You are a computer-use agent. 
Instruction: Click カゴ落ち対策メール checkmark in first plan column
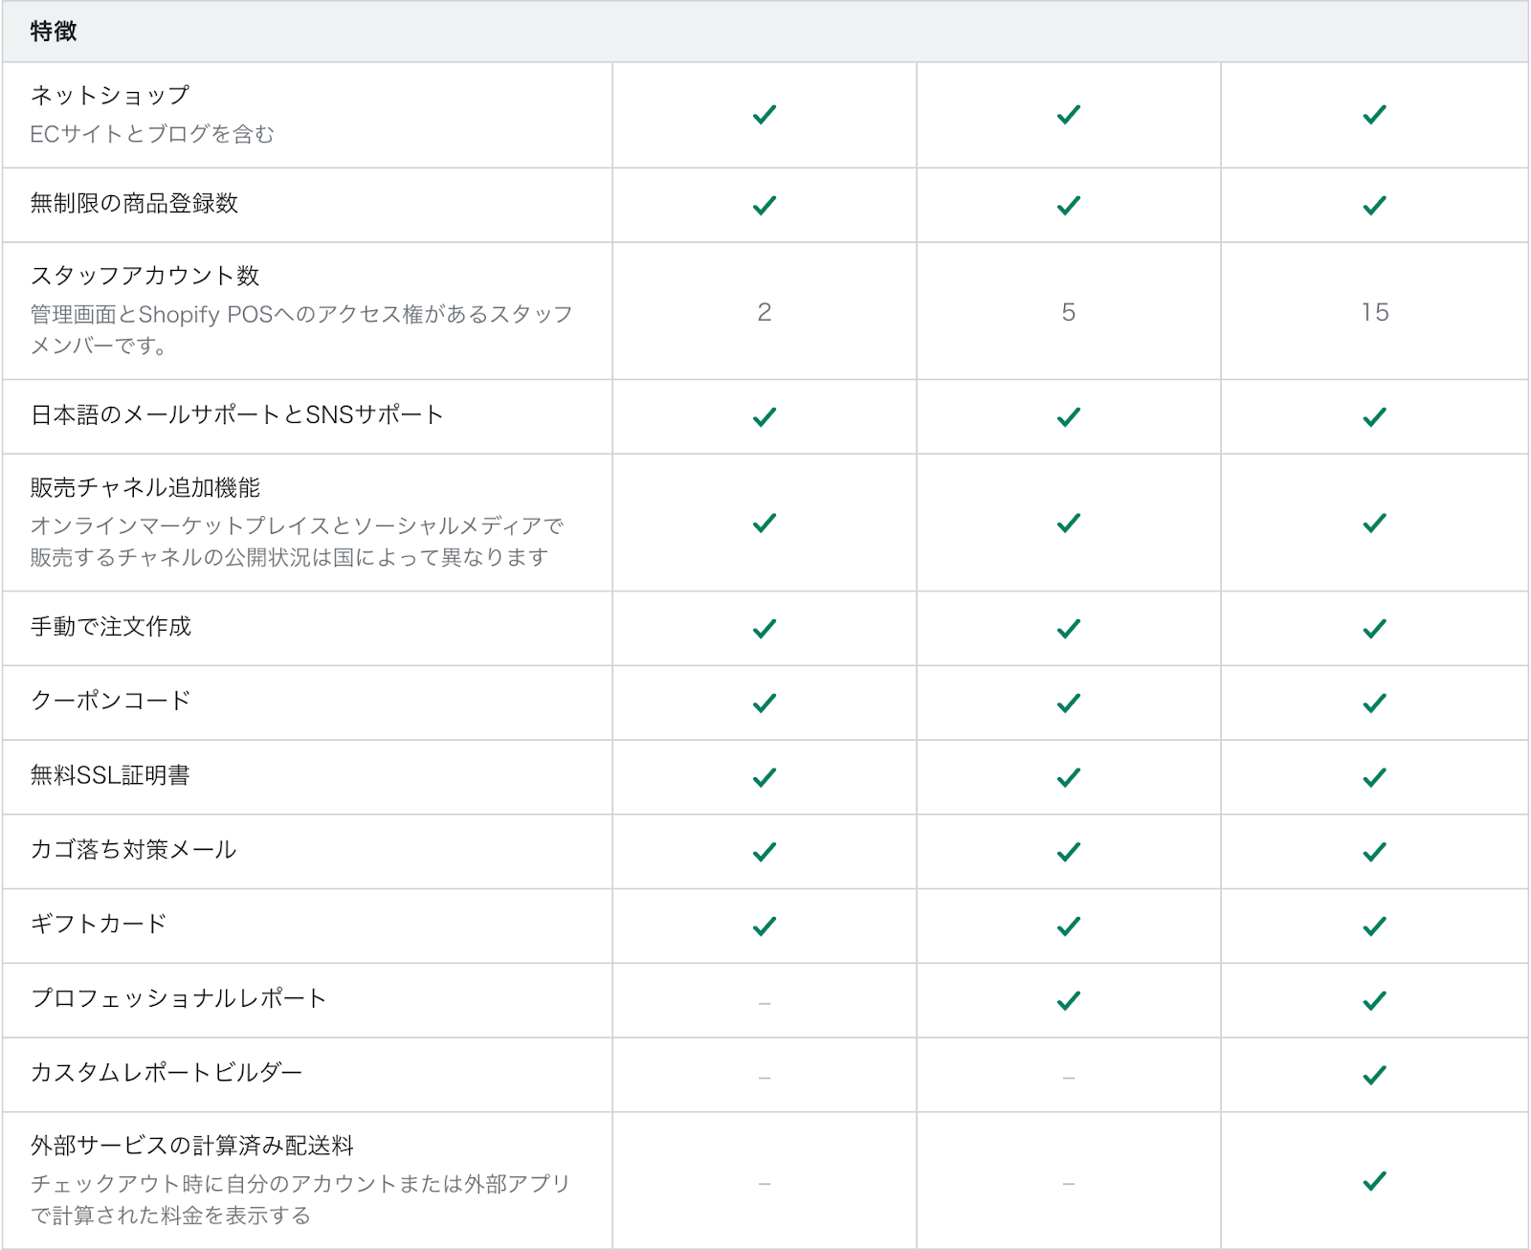(765, 852)
